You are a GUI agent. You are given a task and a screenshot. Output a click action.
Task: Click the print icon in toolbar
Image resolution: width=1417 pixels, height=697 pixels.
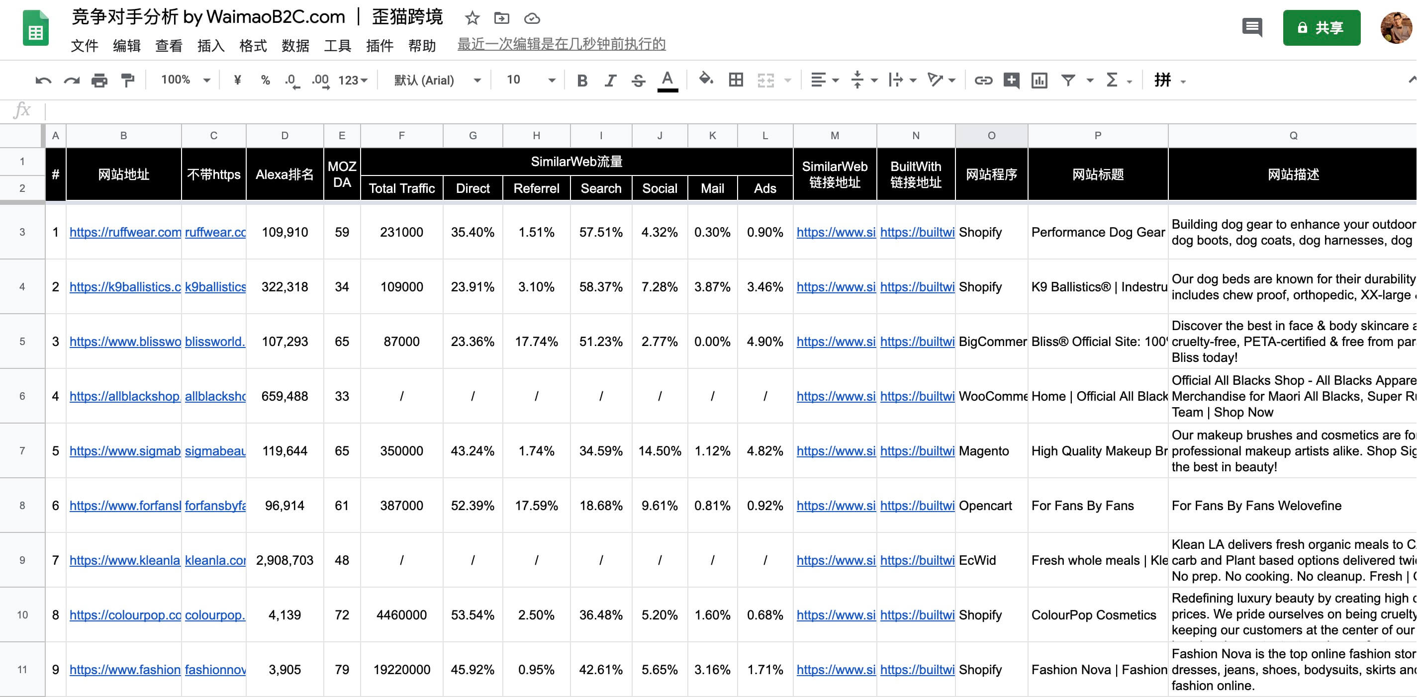[99, 81]
